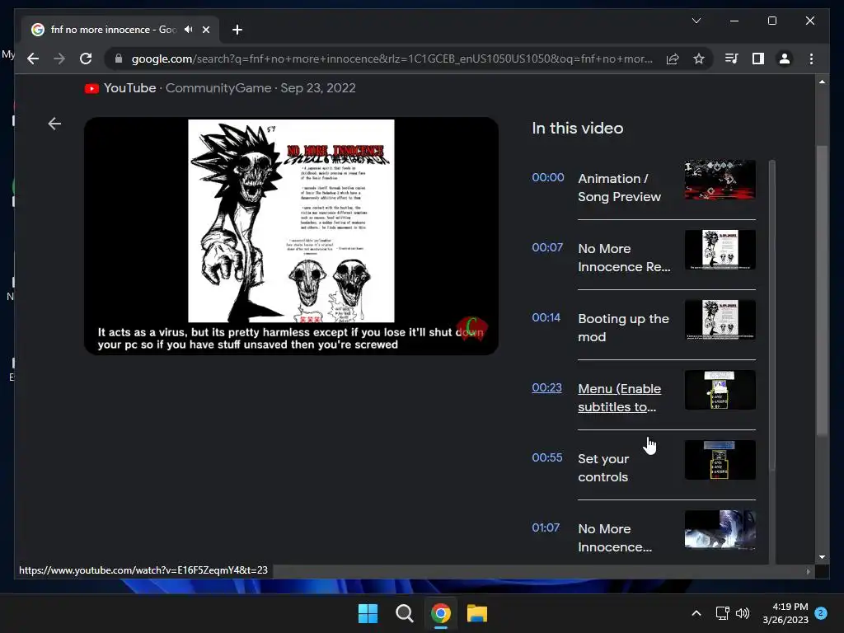Click the horizontal scrollbar right arrow
Viewport: 844px width, 633px height.
808,572
